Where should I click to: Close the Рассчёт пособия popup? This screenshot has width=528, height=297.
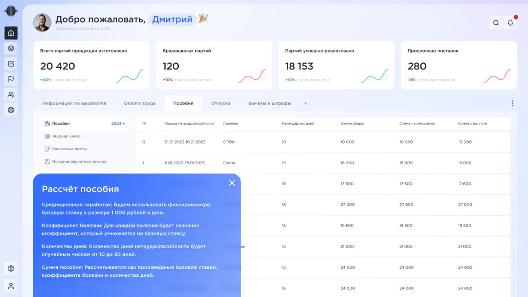click(x=232, y=183)
